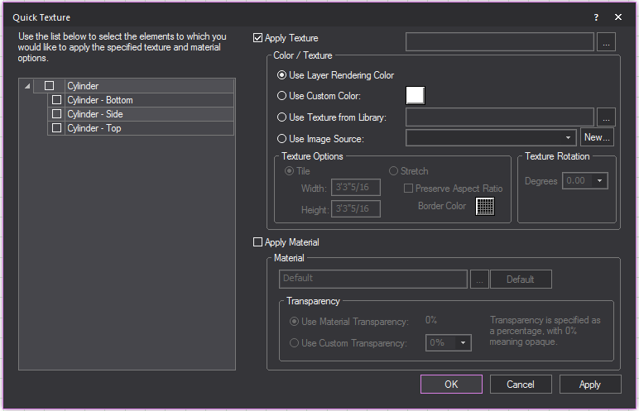Click the white Custom Color swatch

pyautogui.click(x=415, y=96)
